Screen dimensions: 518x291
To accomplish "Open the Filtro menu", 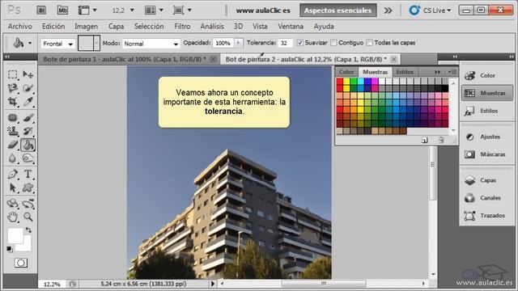I will point(182,26).
